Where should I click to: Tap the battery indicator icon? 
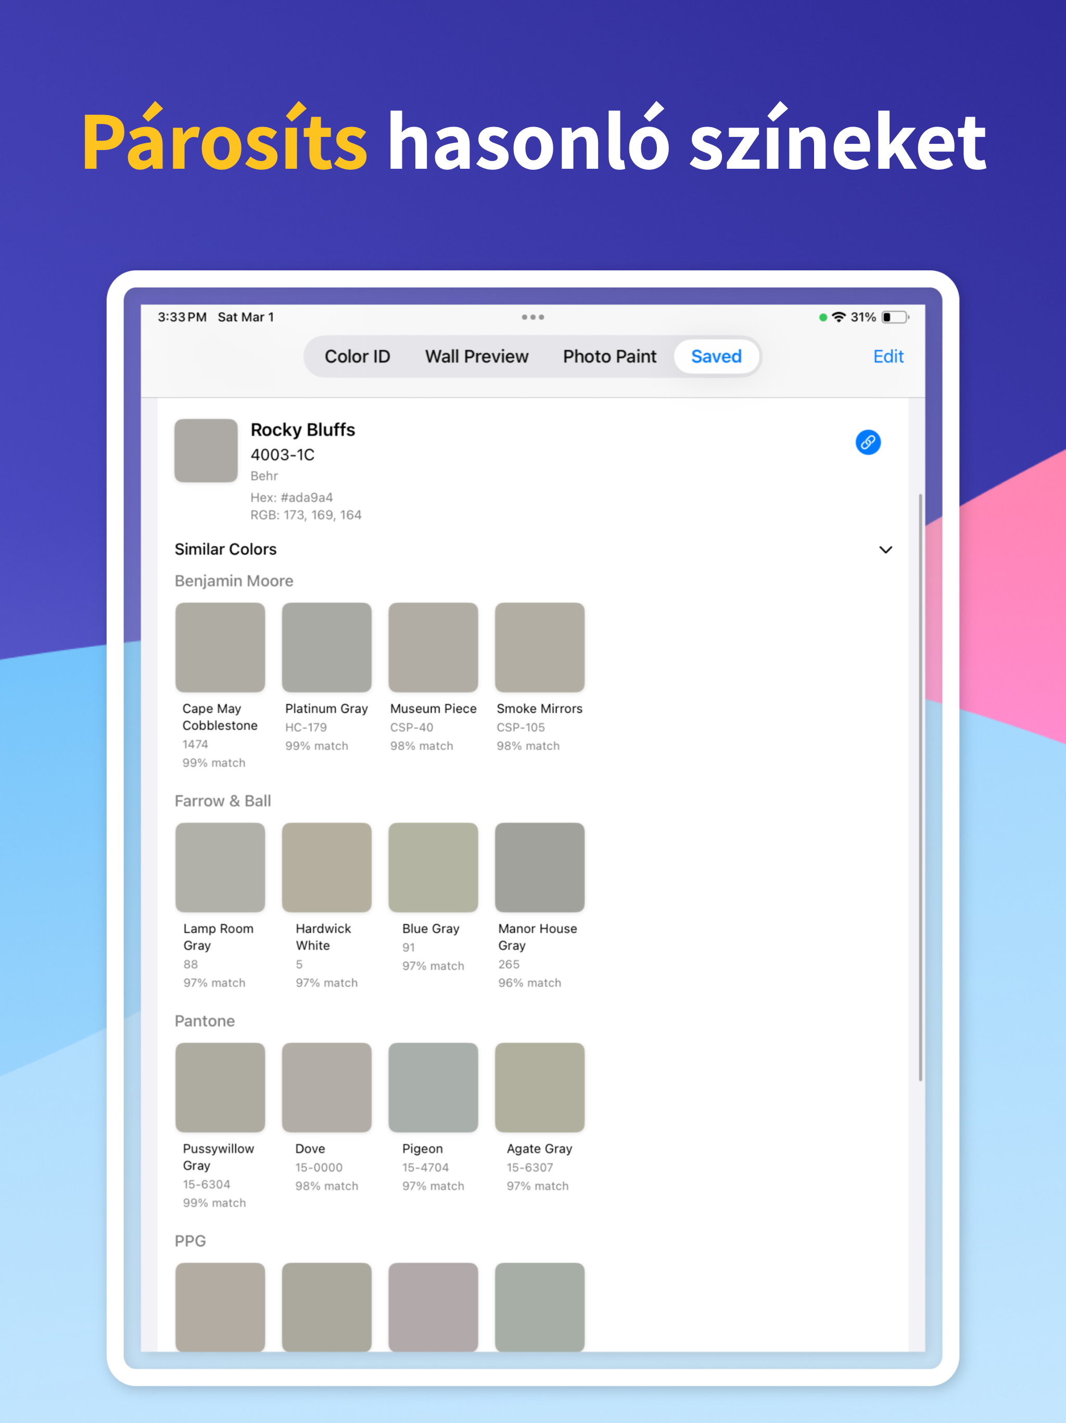(x=895, y=317)
